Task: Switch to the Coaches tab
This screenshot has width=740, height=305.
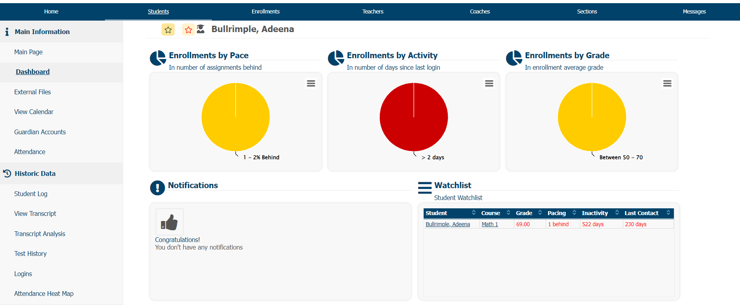Action: click(480, 11)
